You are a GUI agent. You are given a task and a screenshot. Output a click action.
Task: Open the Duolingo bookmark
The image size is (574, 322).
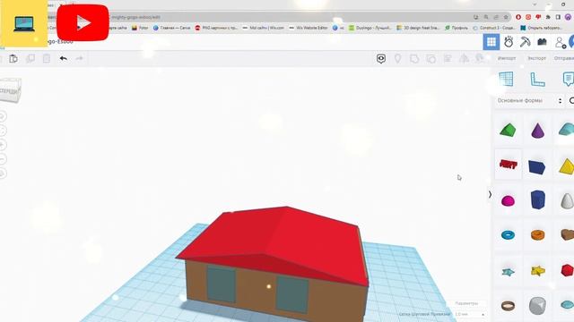tap(370, 28)
